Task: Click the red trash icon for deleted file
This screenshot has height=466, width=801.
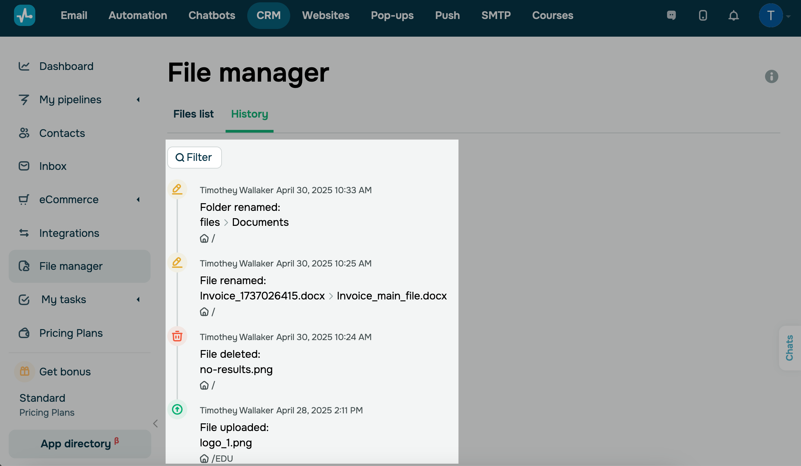Action: coord(177,336)
